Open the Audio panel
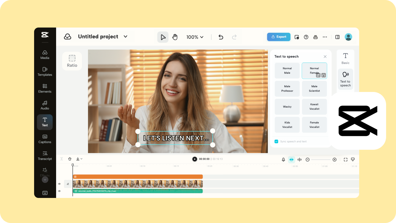This screenshot has height=223, width=396. [45, 105]
